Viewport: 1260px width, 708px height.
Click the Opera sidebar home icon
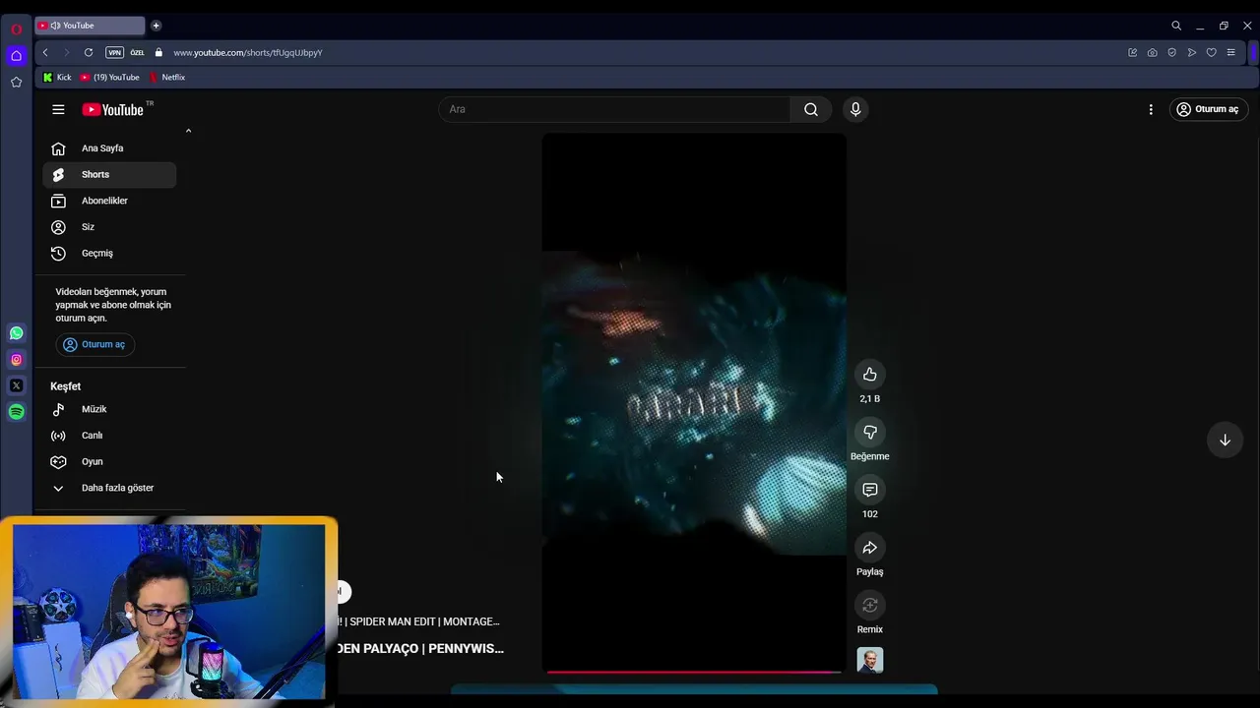coord(16,55)
